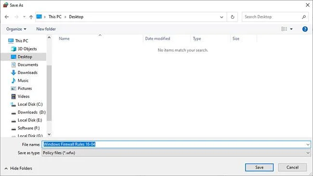Open the Organize menu

(x=16, y=29)
